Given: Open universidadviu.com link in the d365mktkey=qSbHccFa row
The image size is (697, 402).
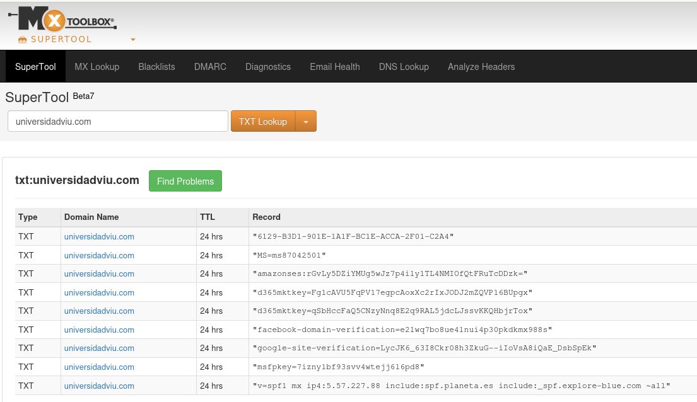Looking at the screenshot, I should pos(99,311).
